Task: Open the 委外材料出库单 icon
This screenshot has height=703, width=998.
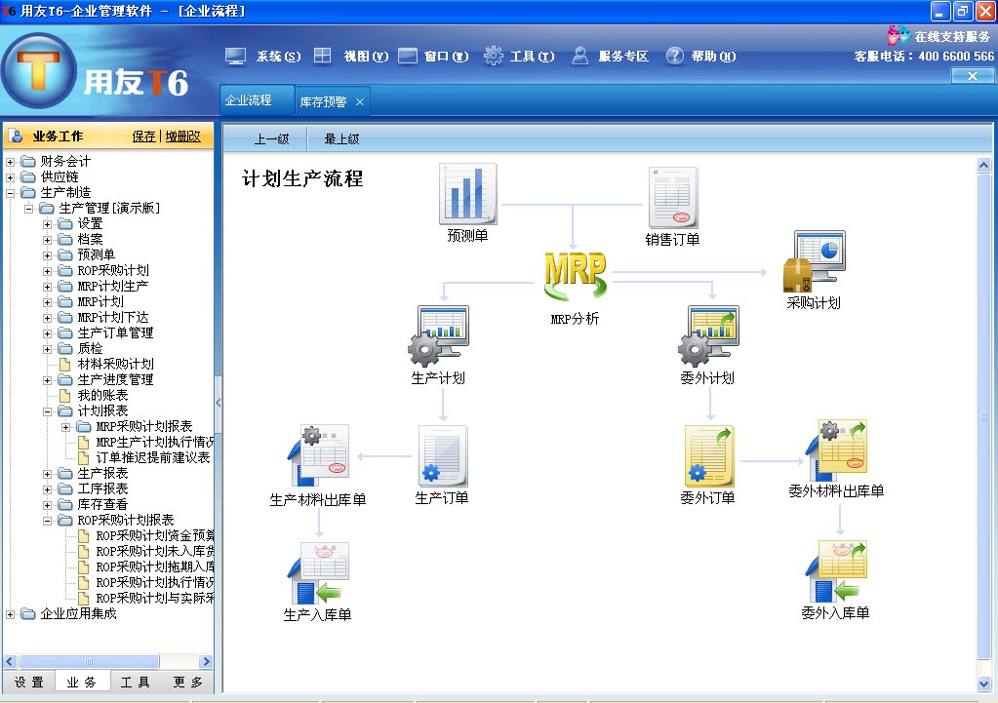Action: click(836, 450)
